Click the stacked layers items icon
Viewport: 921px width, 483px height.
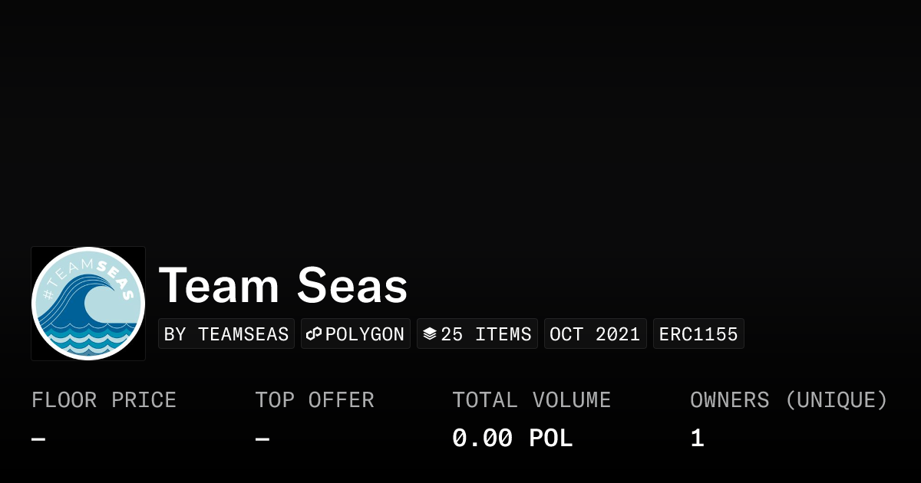(x=430, y=334)
